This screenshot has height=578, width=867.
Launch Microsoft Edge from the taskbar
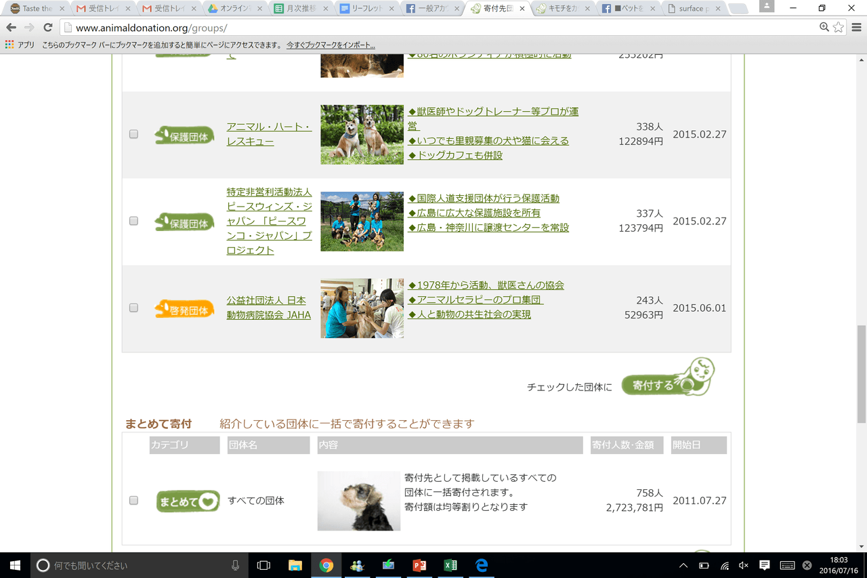coord(481,565)
